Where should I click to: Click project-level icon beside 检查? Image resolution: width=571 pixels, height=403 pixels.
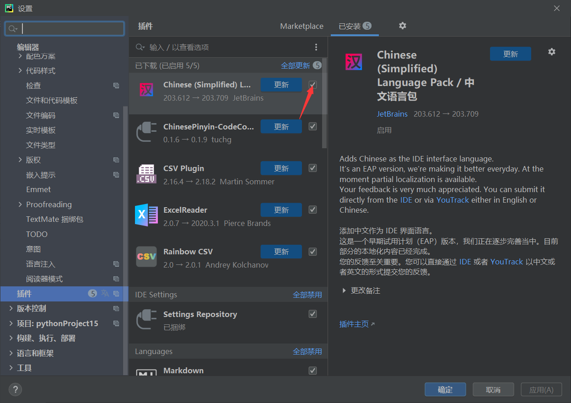point(116,86)
